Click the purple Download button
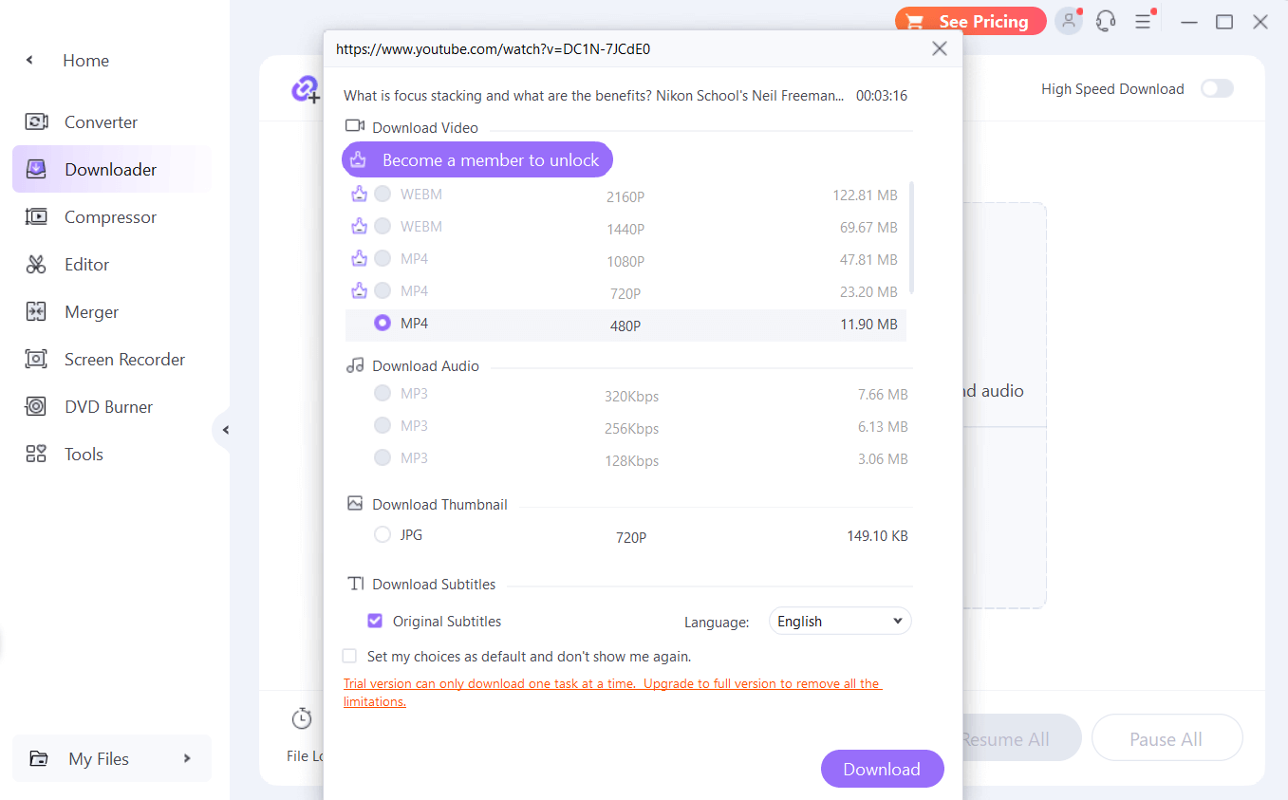This screenshot has height=800, width=1288. [883, 769]
